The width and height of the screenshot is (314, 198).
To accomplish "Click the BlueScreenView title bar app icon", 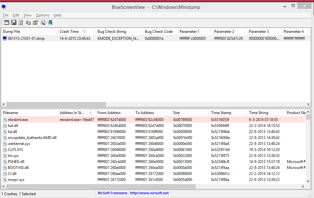I will click(3, 7).
